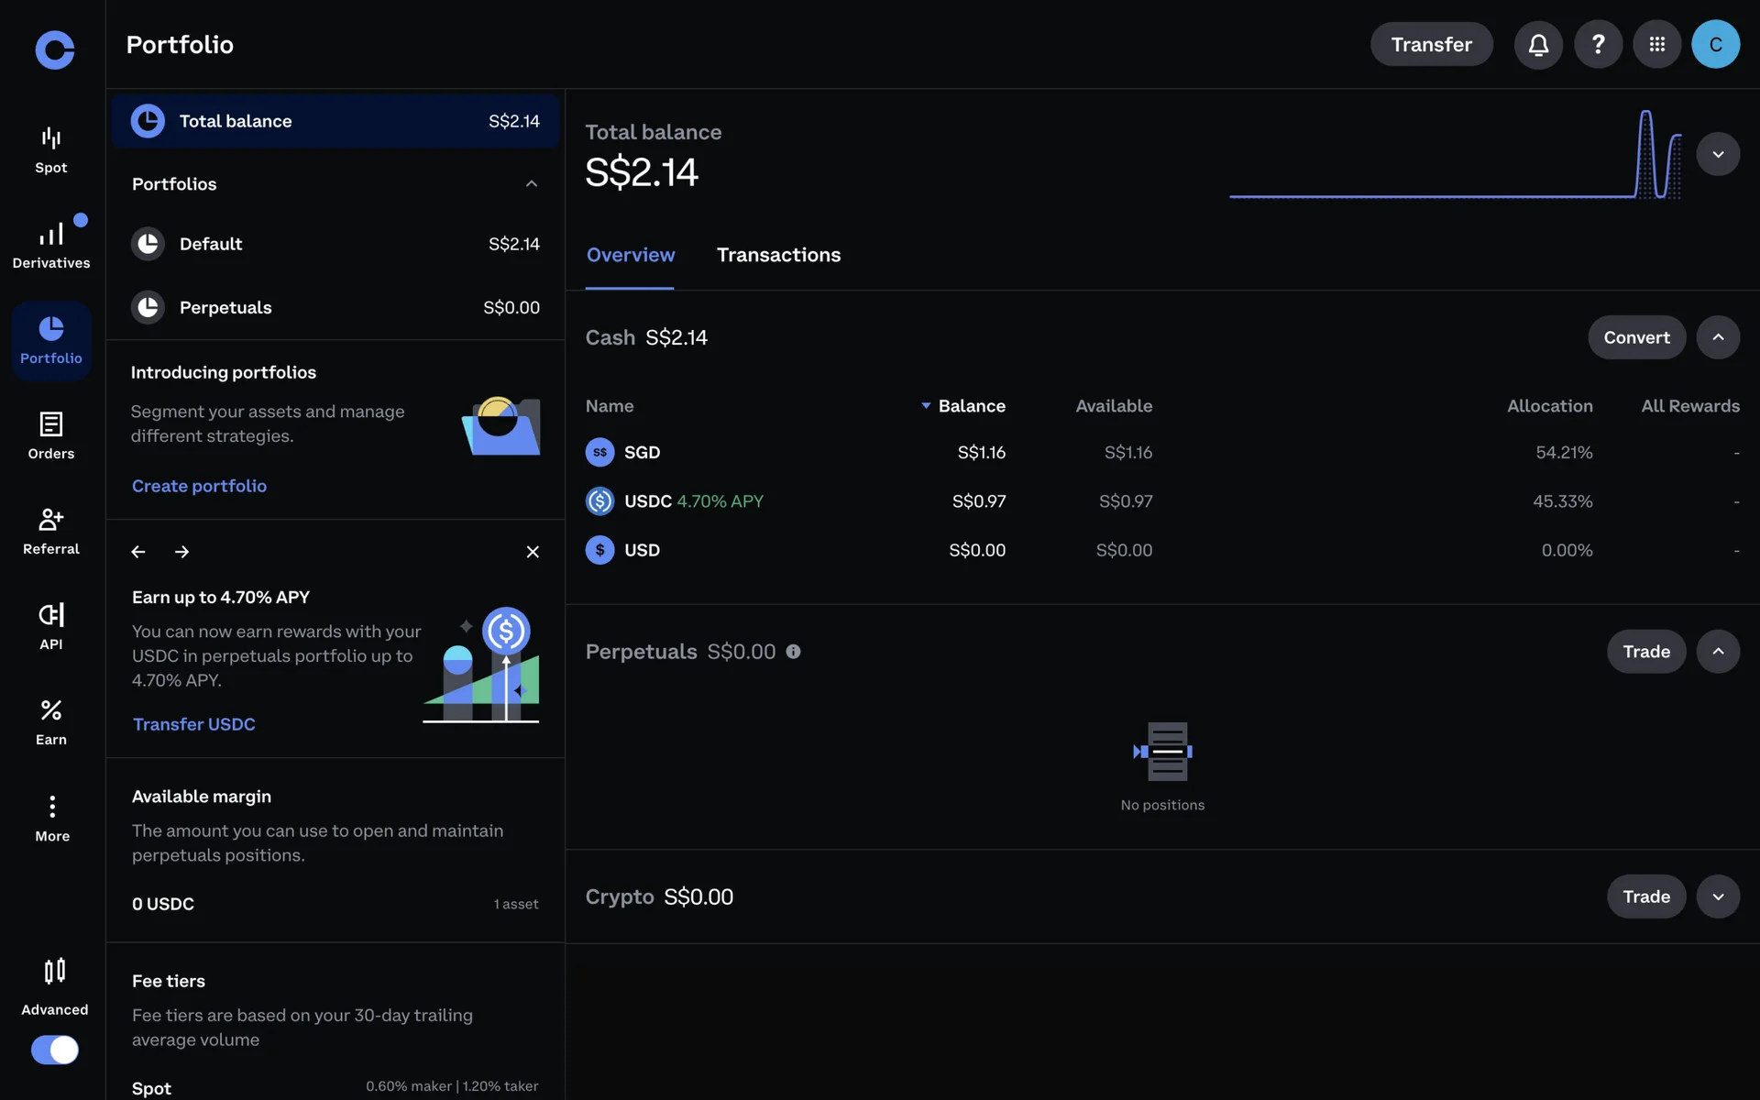Switch to the Transactions tab
Screen dimensions: 1760x1100
[778, 255]
